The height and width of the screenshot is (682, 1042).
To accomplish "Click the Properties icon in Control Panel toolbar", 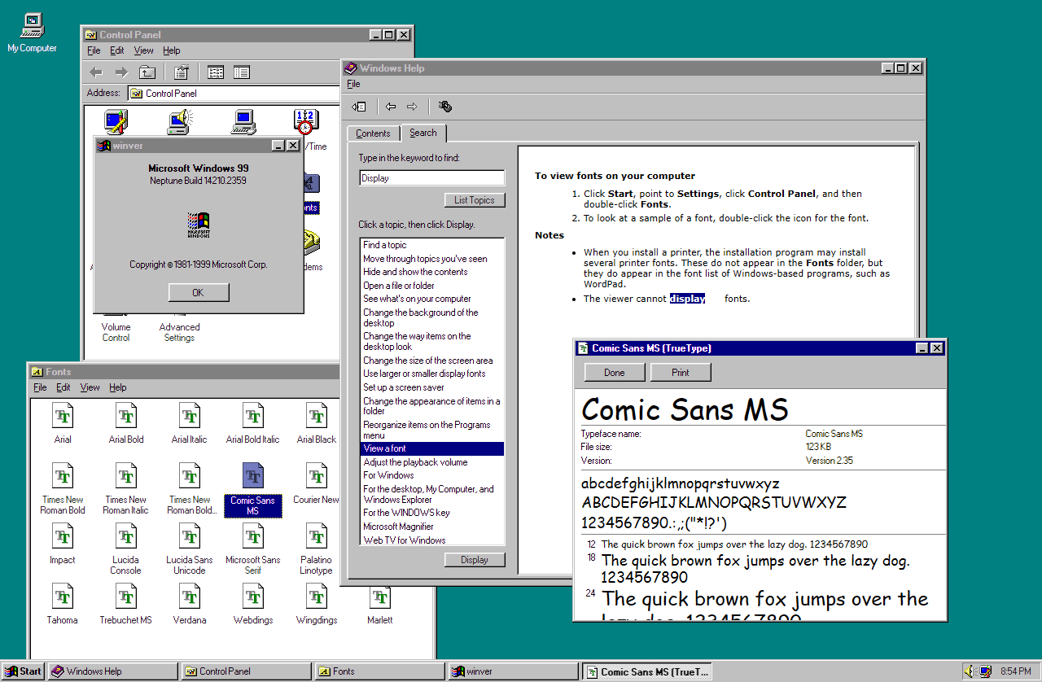I will coord(181,72).
